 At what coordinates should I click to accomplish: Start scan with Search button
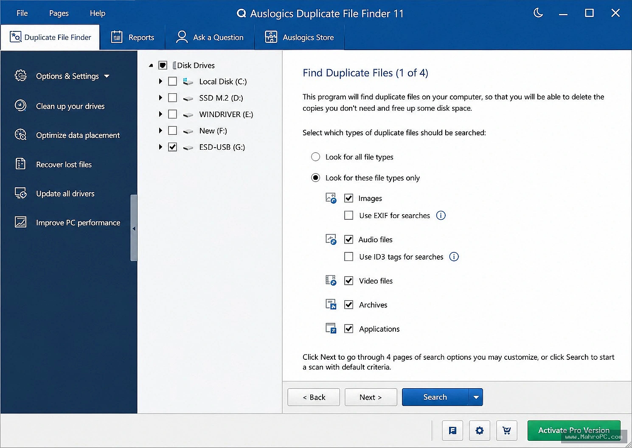tap(435, 397)
